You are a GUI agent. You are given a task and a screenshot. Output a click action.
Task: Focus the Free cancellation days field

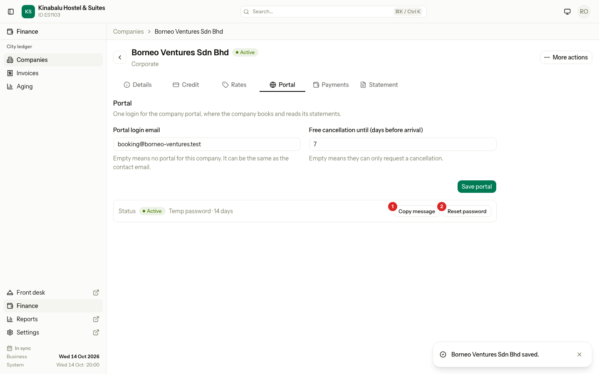pos(403,144)
